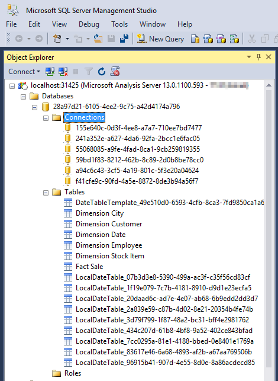Click the New Query button
Viewport: 278px width, 381px height.
tap(161, 39)
